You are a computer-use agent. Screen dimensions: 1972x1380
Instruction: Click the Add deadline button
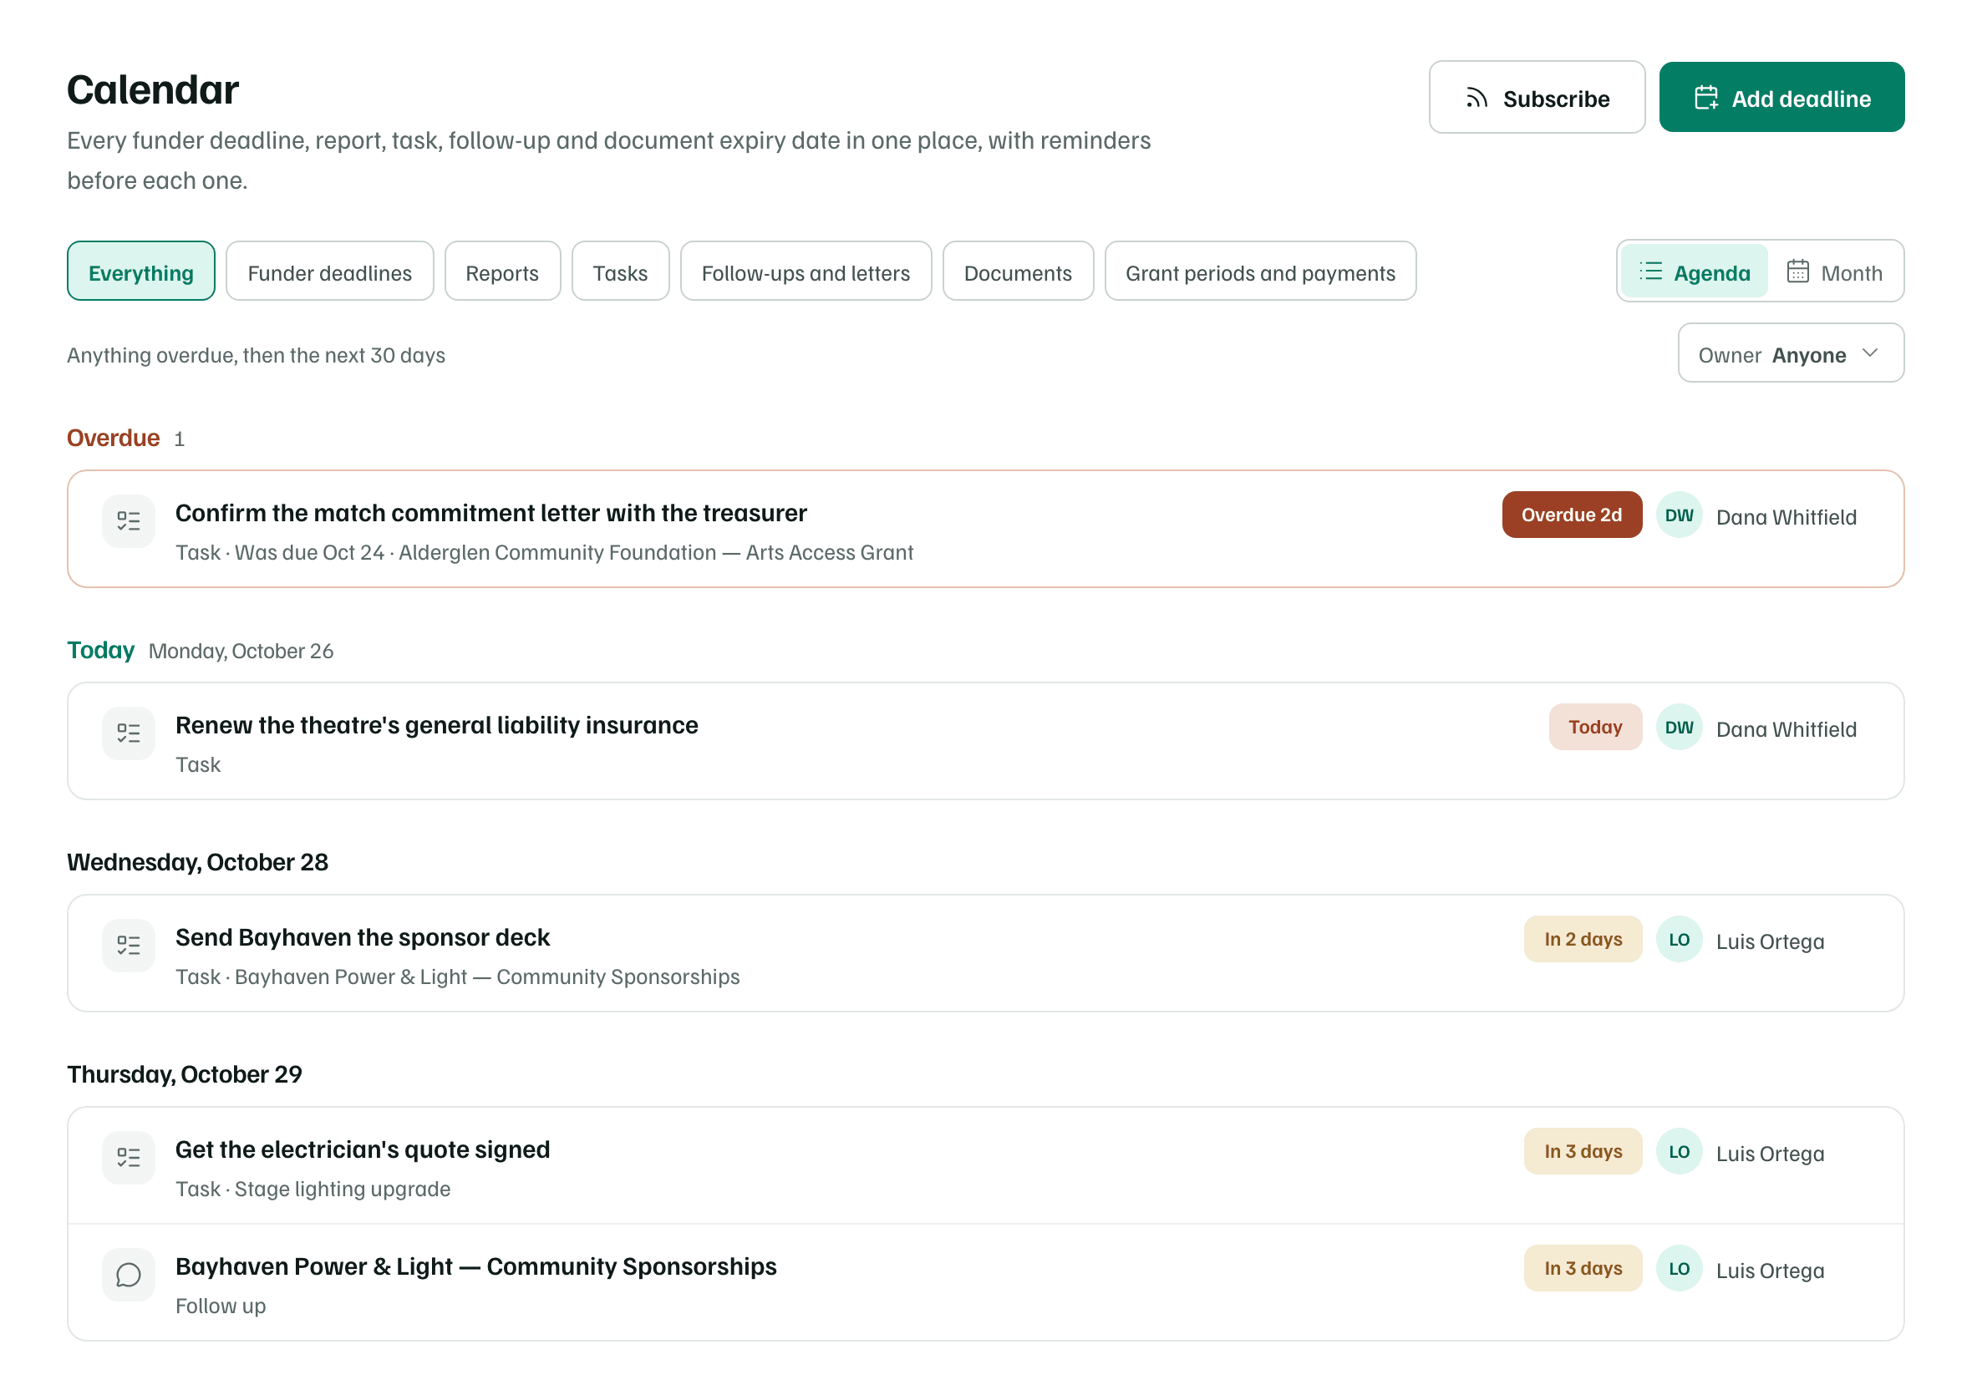(x=1781, y=97)
